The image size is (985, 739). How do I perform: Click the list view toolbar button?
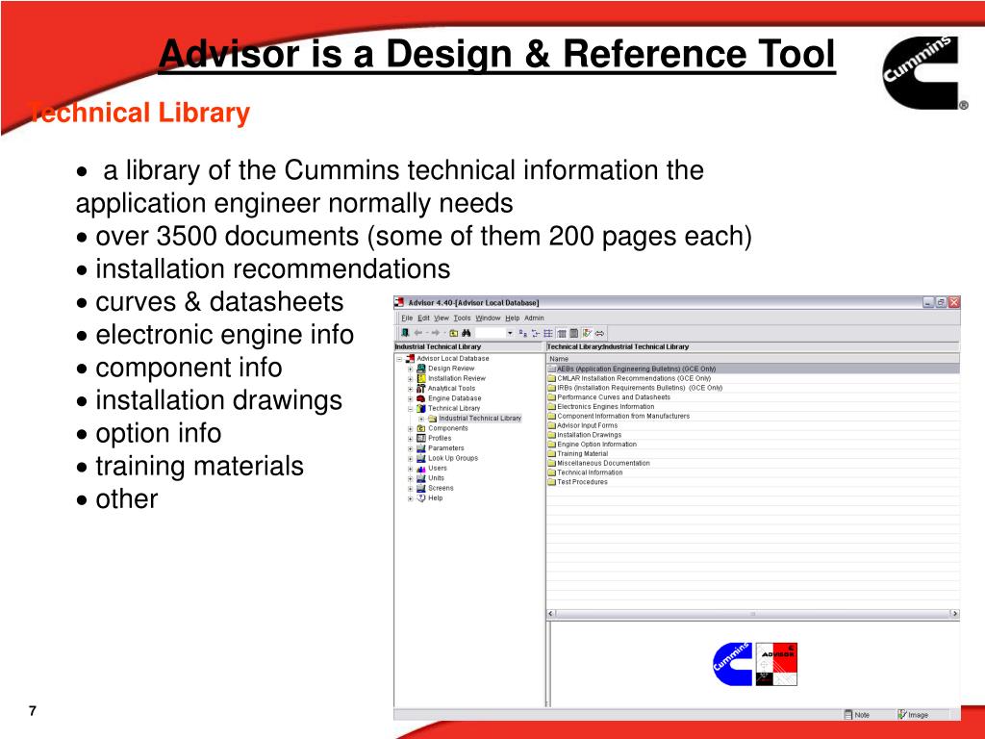pyautogui.click(x=548, y=333)
